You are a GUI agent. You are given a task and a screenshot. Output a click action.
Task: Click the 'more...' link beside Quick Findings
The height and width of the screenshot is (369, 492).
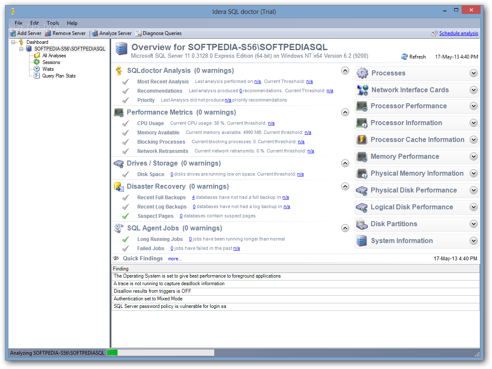[x=175, y=259]
